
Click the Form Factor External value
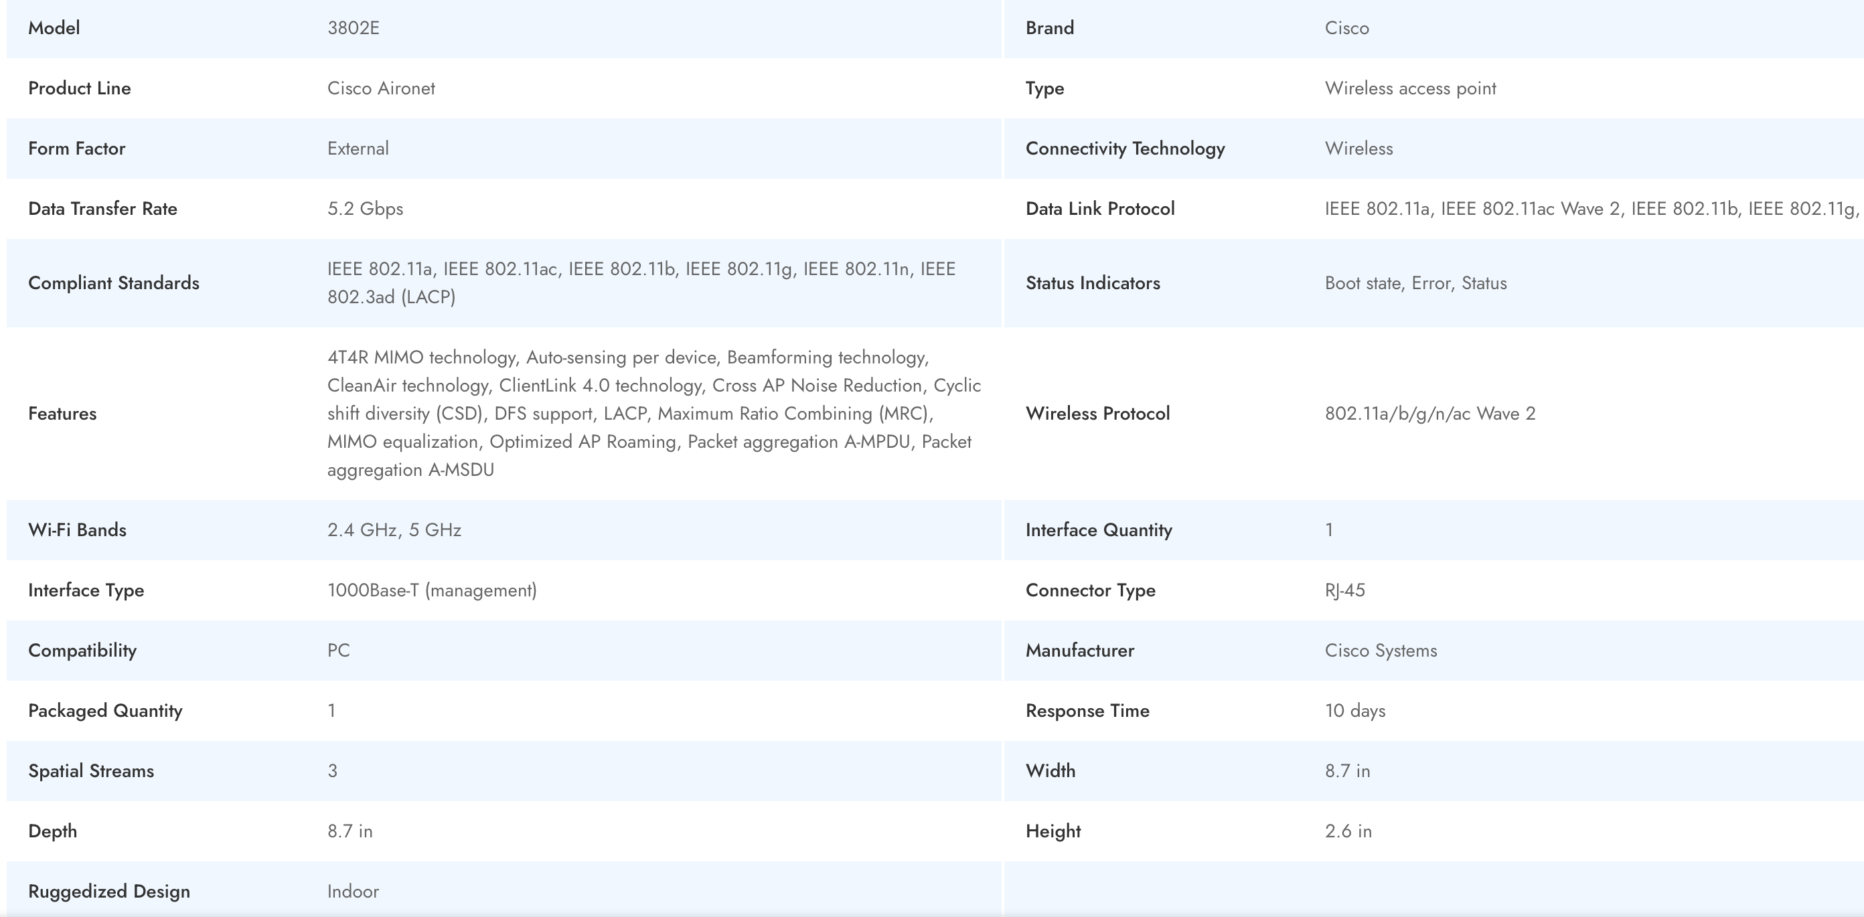[x=358, y=148]
